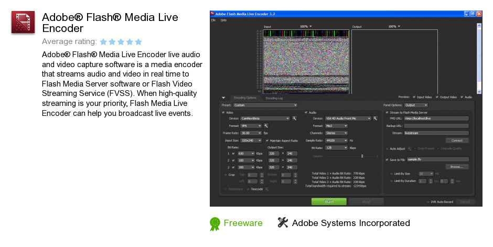Click the Adobe Systems Incorporated developer link

point(351,223)
